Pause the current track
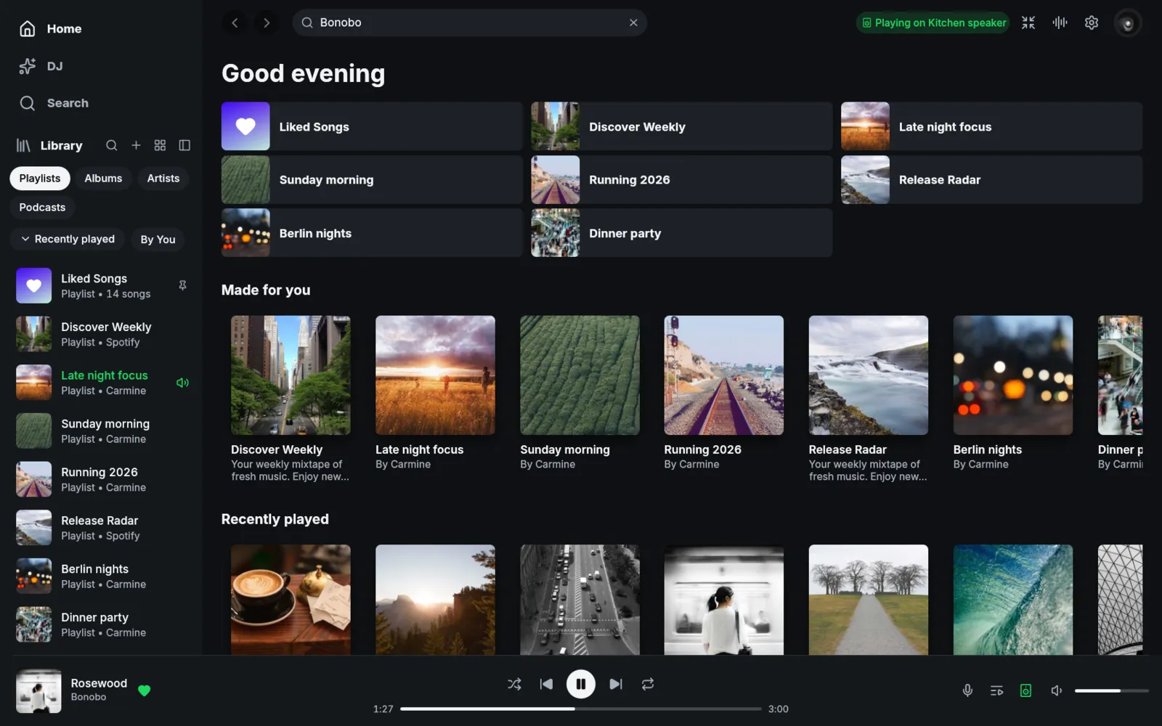The image size is (1162, 726). pyautogui.click(x=581, y=684)
